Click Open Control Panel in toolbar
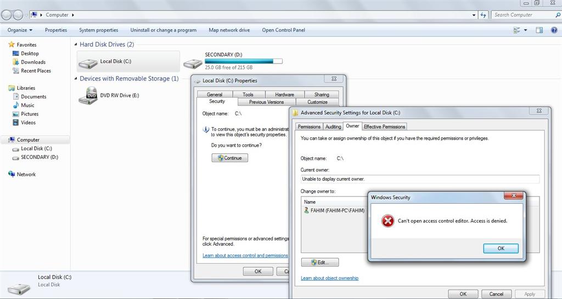Screen dimensions: 562x299 point(284,30)
